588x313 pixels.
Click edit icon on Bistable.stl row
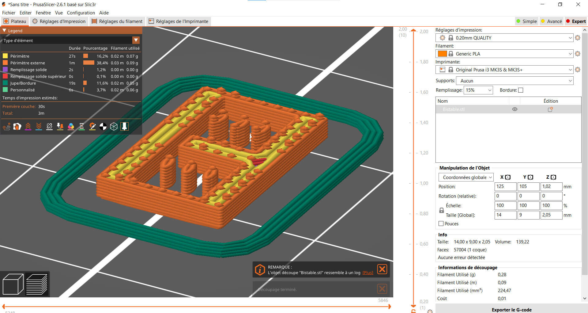[550, 109]
